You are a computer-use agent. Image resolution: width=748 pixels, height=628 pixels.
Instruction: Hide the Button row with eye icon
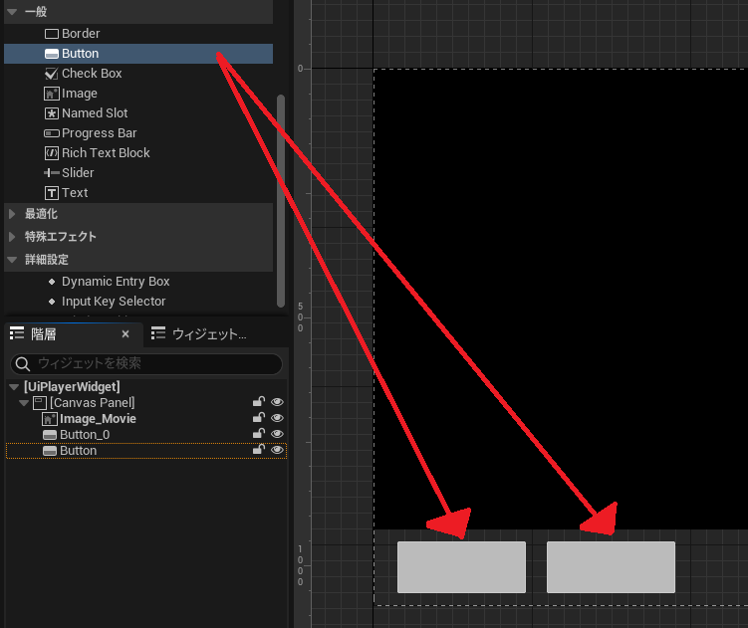277,450
